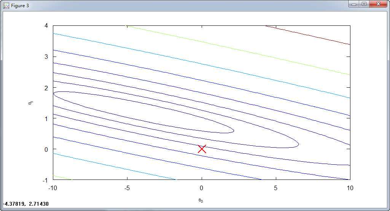Click x-axis tick label 0
Screen dimensions: 390x211
[x=201, y=188]
